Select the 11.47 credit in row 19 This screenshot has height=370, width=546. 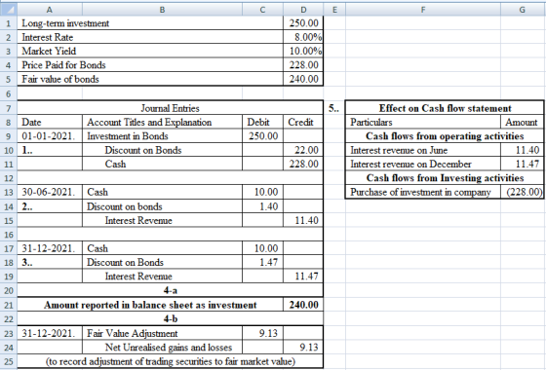pyautogui.click(x=303, y=277)
